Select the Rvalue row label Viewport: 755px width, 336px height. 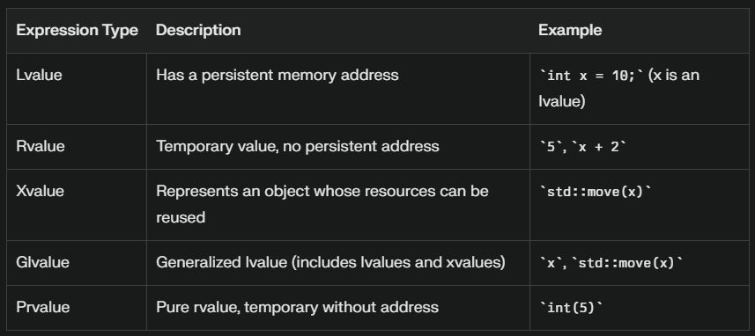click(41, 147)
